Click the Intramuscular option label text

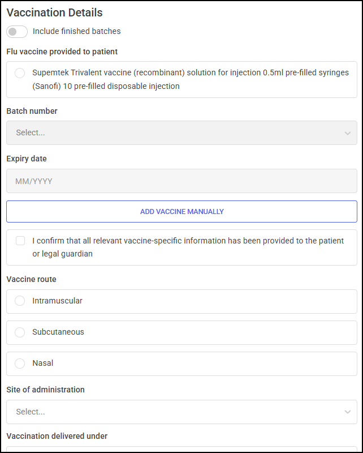click(x=58, y=301)
